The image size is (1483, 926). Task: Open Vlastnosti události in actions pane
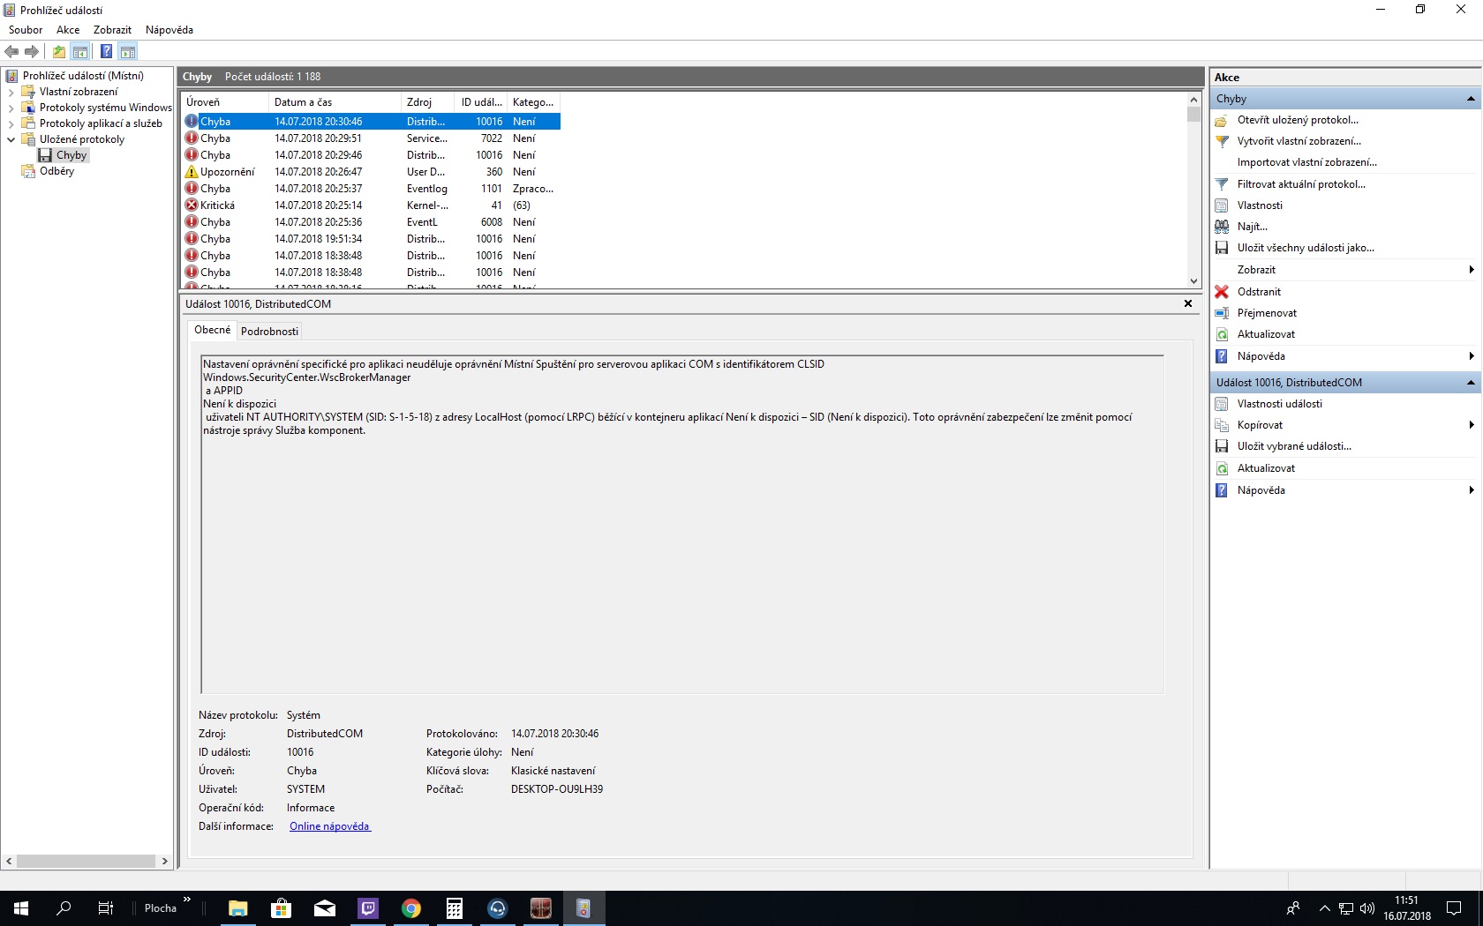(1279, 404)
